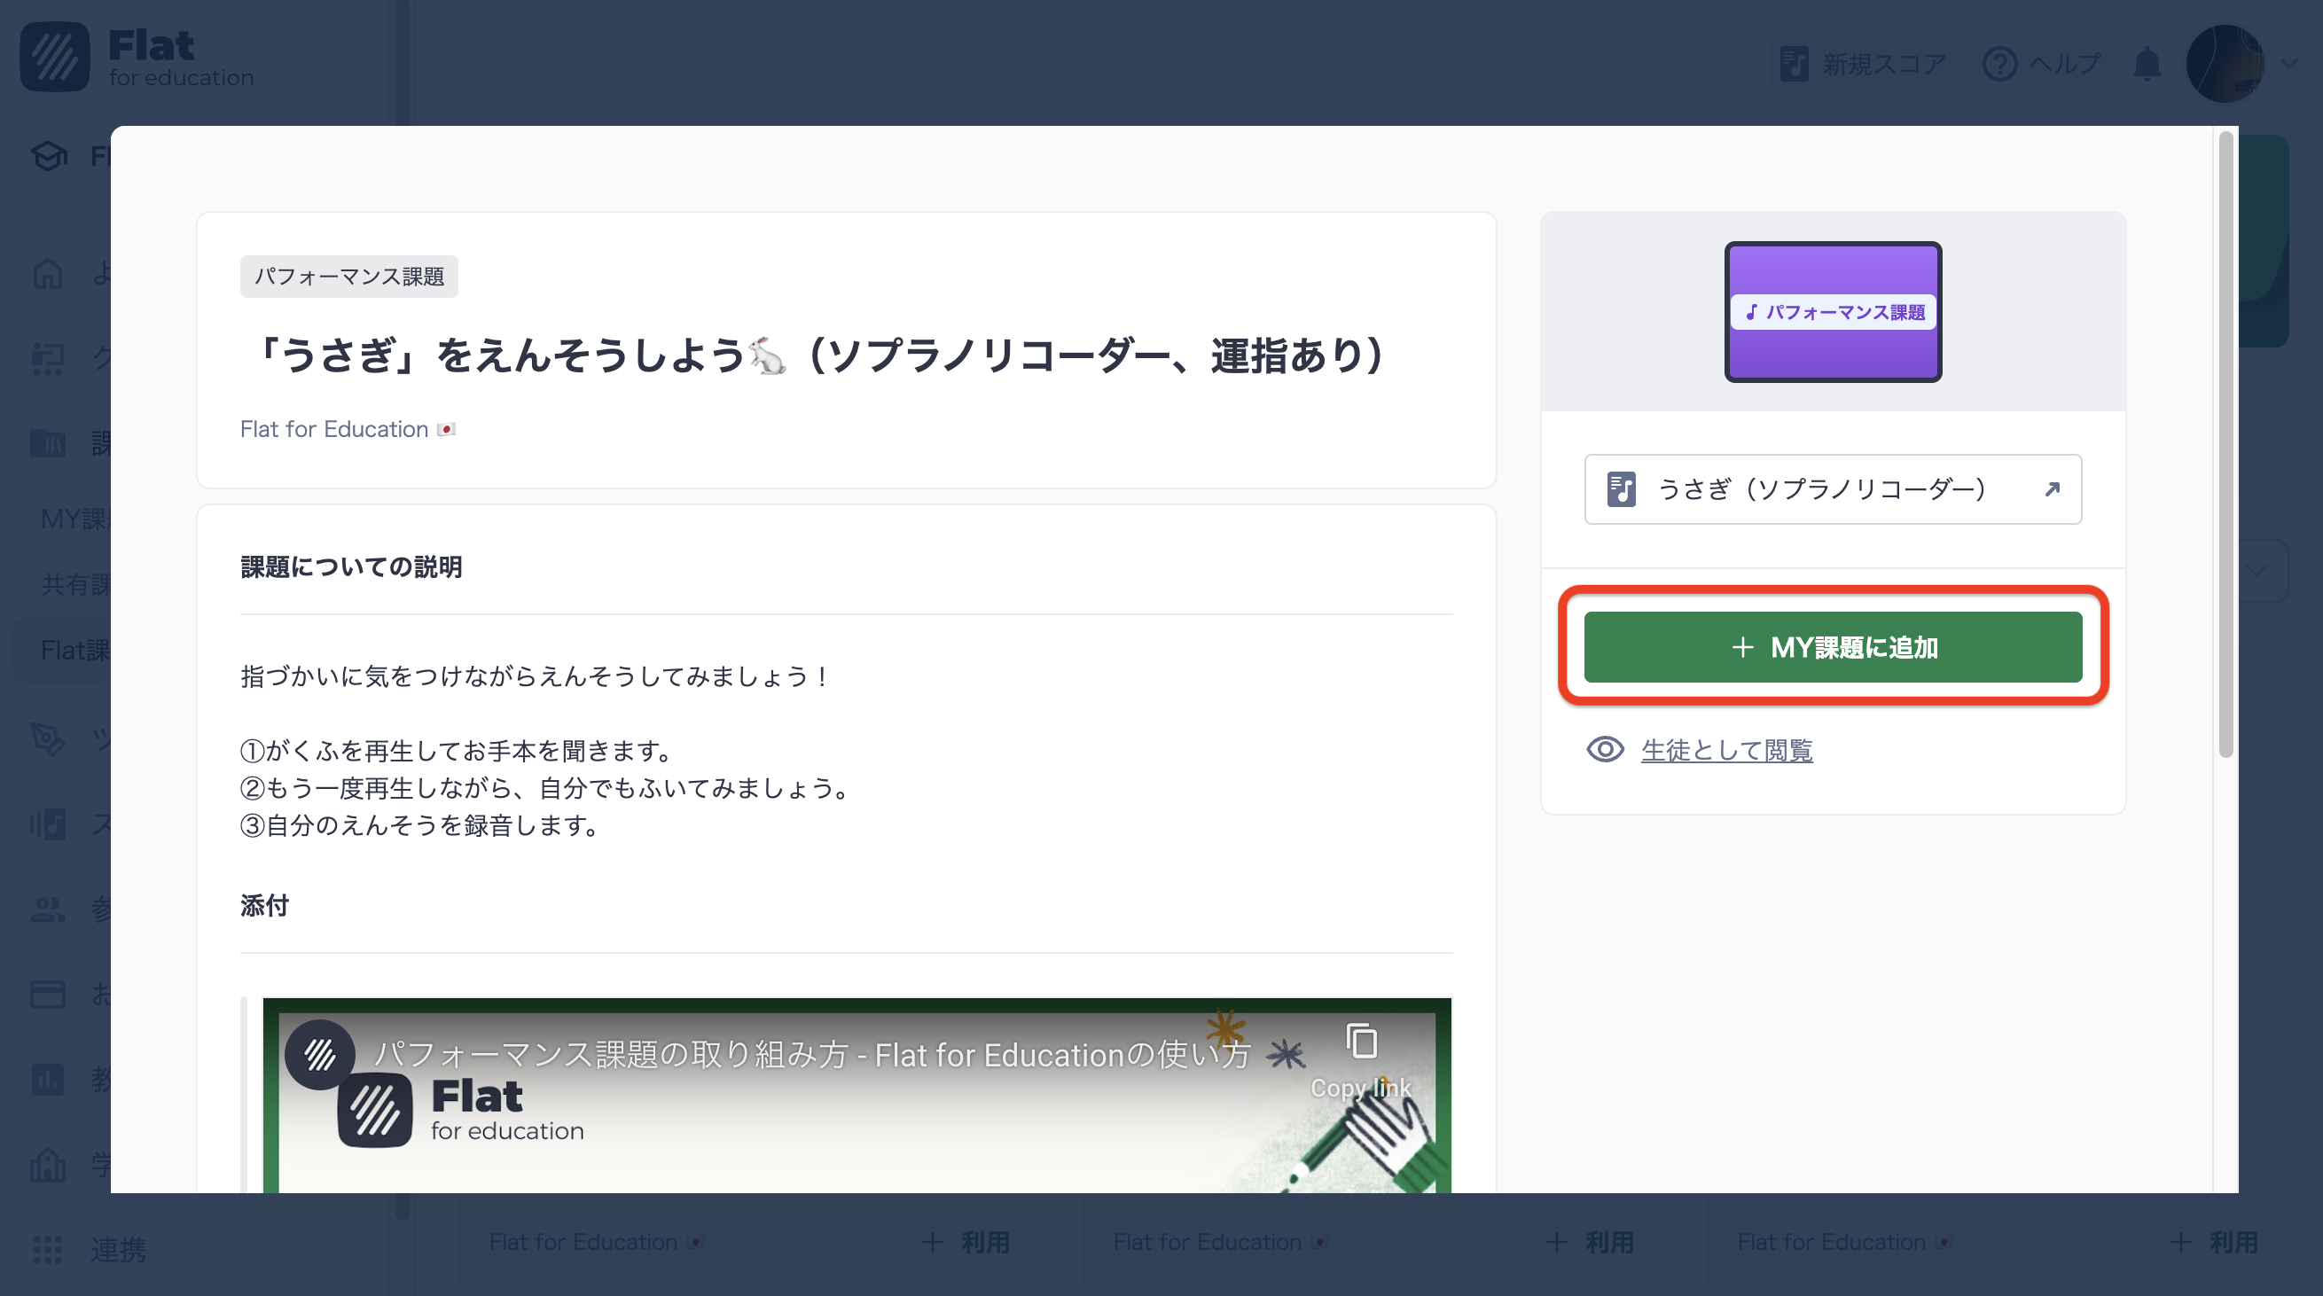Select the tools pen icon in sidebar
Screen dimensions: 2323x1296
(48, 739)
